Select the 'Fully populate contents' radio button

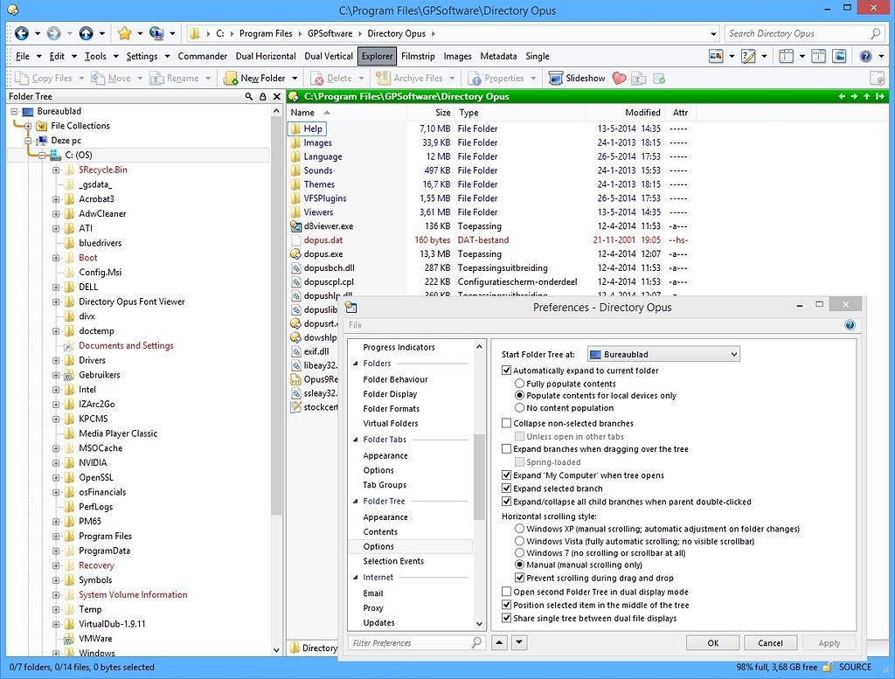[520, 383]
